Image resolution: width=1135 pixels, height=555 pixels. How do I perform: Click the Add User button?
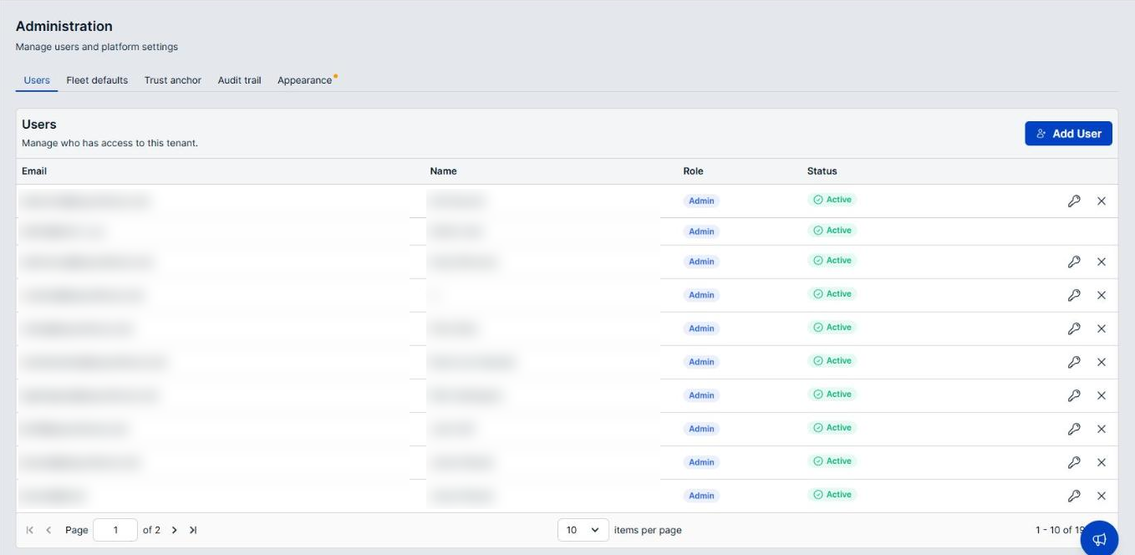pyautogui.click(x=1068, y=134)
